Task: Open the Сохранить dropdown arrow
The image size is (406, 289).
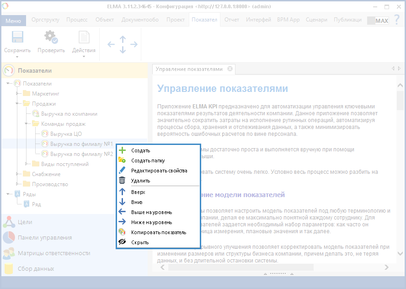Action: [17, 57]
